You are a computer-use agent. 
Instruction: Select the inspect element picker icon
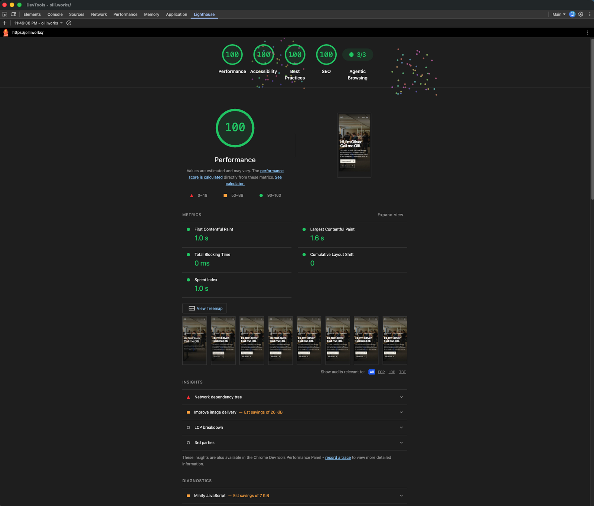pos(4,14)
